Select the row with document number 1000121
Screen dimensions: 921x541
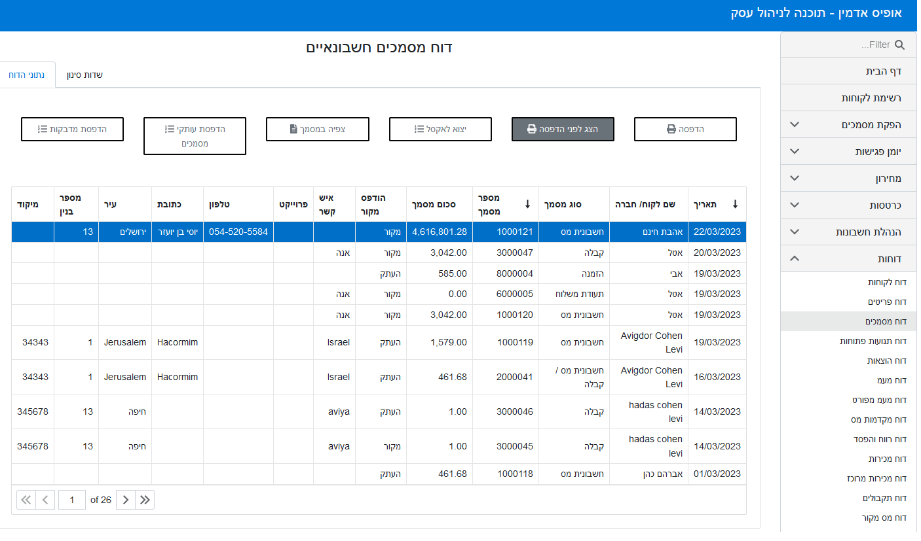379,232
